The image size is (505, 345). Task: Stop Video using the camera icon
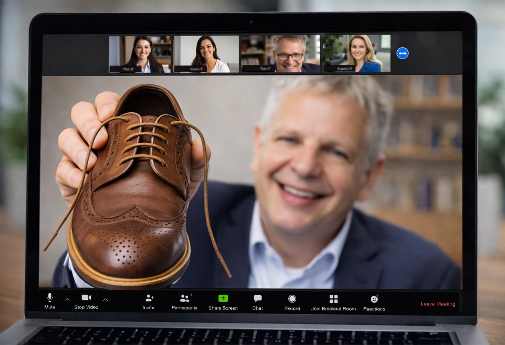pos(86,297)
